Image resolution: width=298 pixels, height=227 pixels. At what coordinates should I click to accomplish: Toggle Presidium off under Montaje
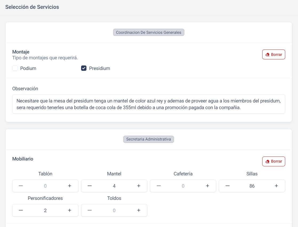pos(84,68)
